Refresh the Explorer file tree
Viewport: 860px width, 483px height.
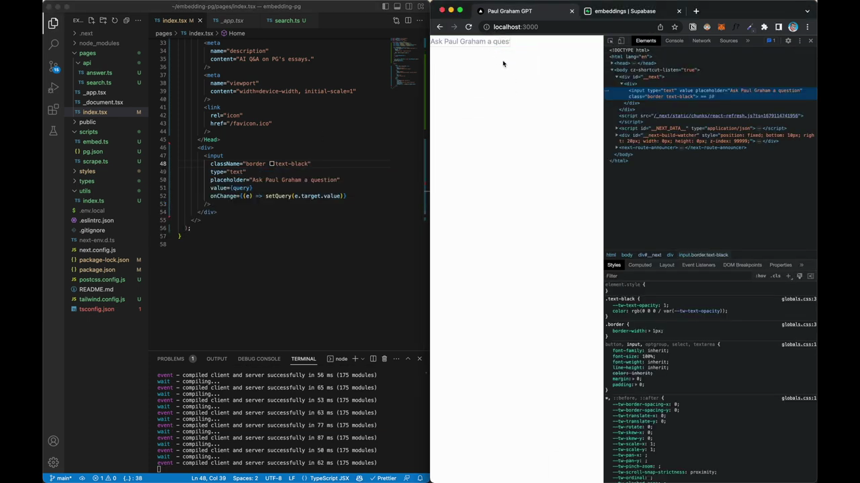click(114, 21)
